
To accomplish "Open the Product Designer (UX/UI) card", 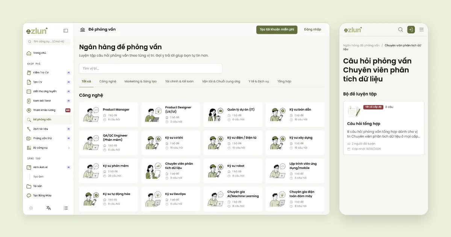I will pos(171,115).
